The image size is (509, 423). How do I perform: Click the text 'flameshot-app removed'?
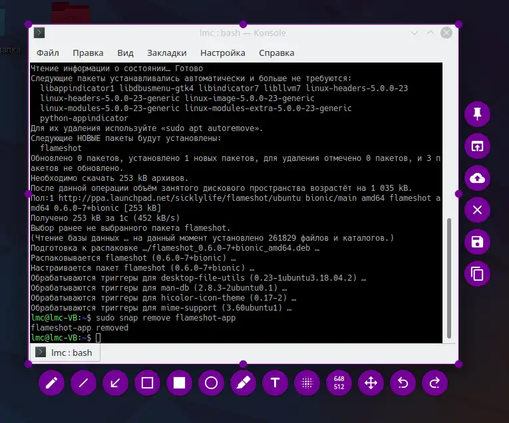pos(80,328)
